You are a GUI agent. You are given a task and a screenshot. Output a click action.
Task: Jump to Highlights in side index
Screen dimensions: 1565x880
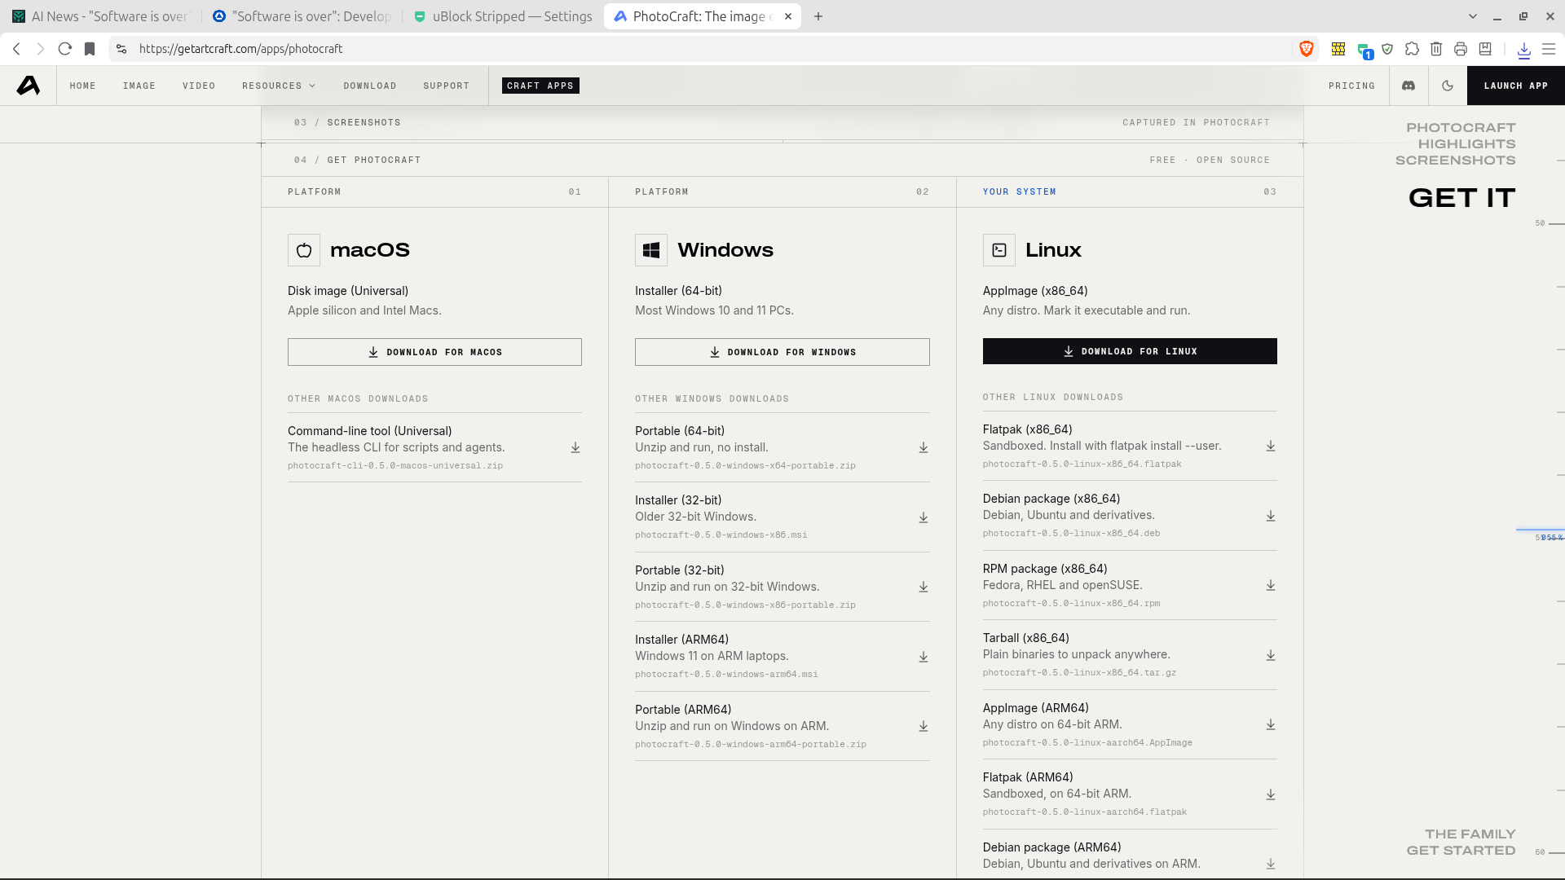(1467, 144)
